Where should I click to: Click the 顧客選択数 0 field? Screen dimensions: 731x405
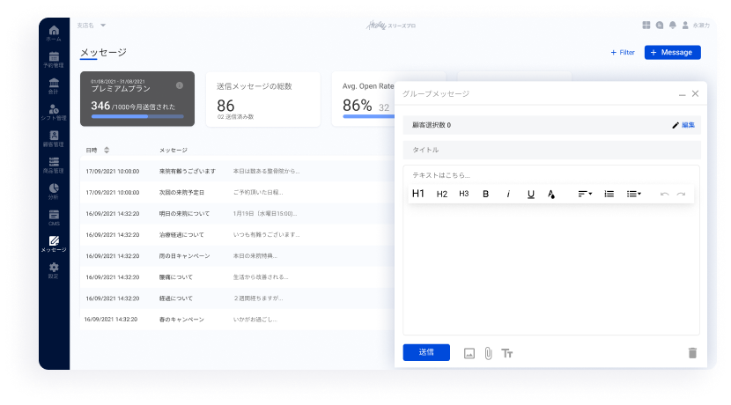pos(552,125)
